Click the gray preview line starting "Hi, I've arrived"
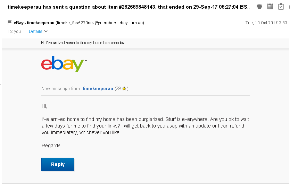 [84, 43]
